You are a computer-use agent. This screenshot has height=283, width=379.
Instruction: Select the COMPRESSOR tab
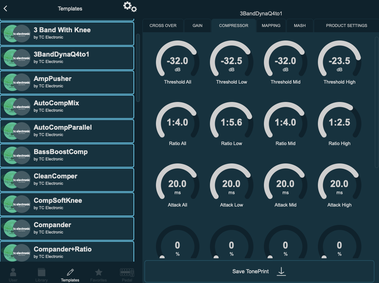pyautogui.click(x=234, y=25)
